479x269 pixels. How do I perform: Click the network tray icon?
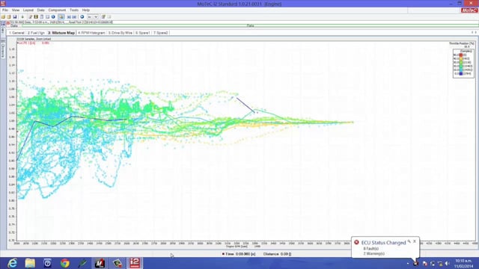(x=440, y=264)
